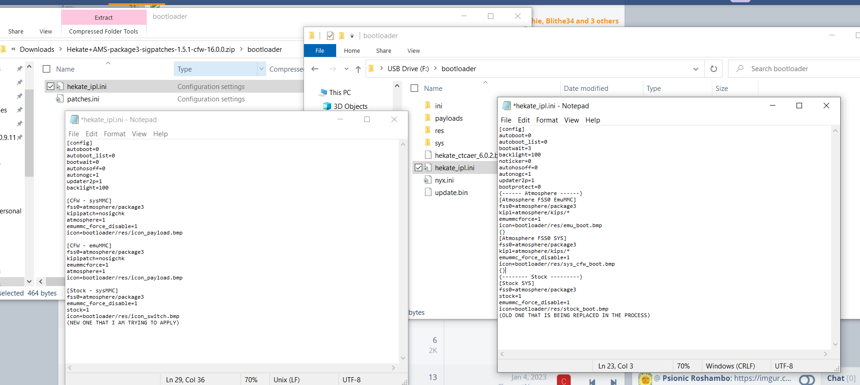Click the patches.ini file icon
Viewport: 860px width, 385px height.
[60, 99]
